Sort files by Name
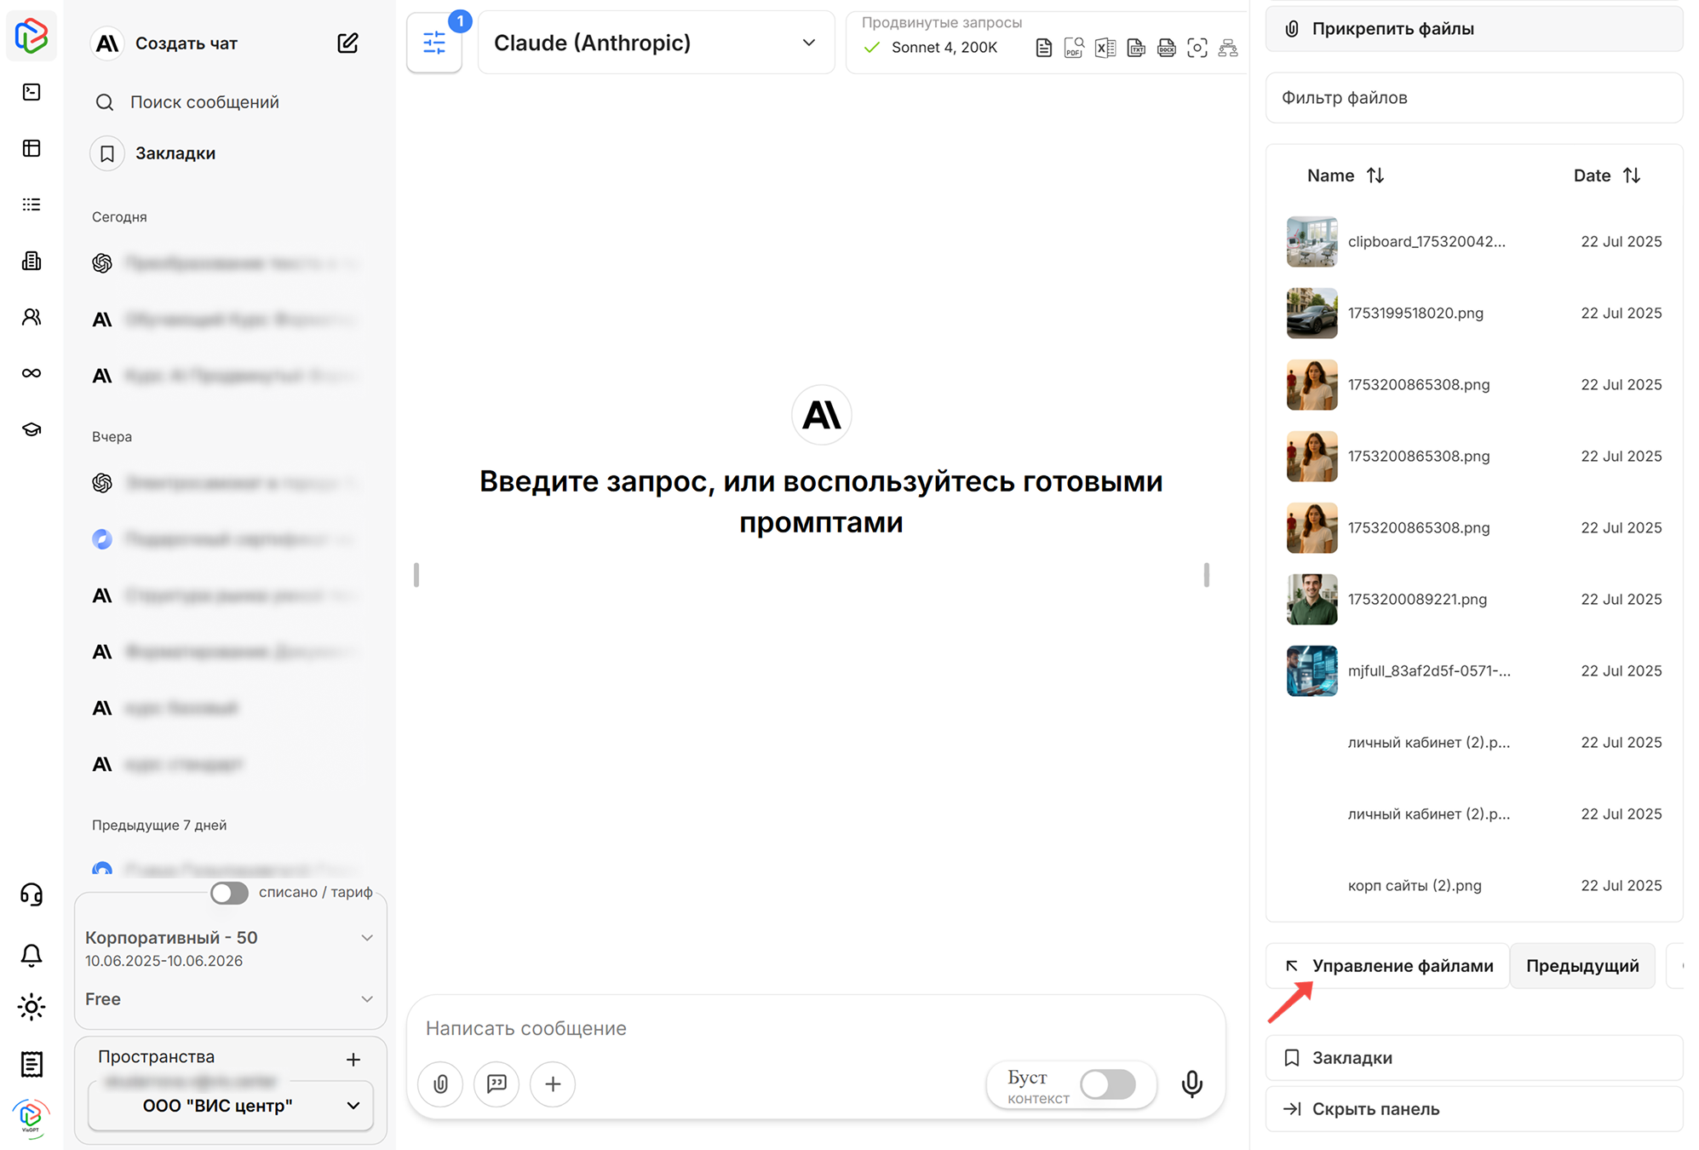This screenshot has width=1699, height=1150. coord(1346,175)
